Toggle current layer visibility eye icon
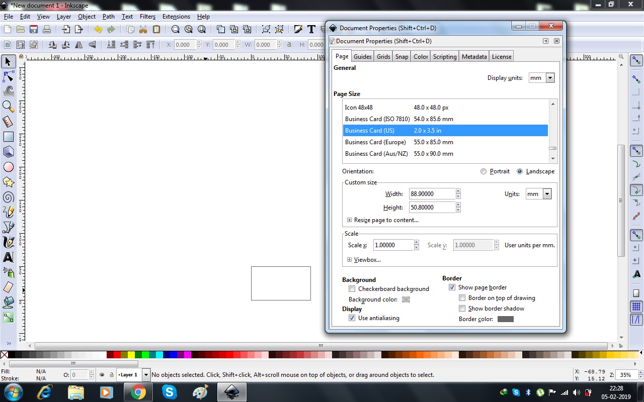 point(102,375)
